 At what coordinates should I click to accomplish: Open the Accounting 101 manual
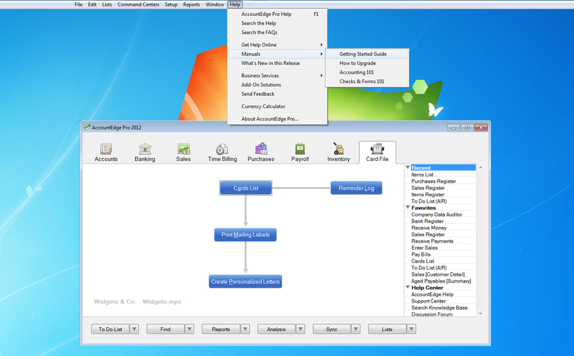[x=367, y=72]
